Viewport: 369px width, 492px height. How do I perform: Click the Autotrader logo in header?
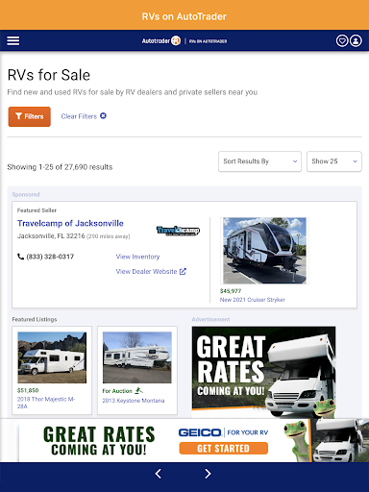tap(161, 40)
